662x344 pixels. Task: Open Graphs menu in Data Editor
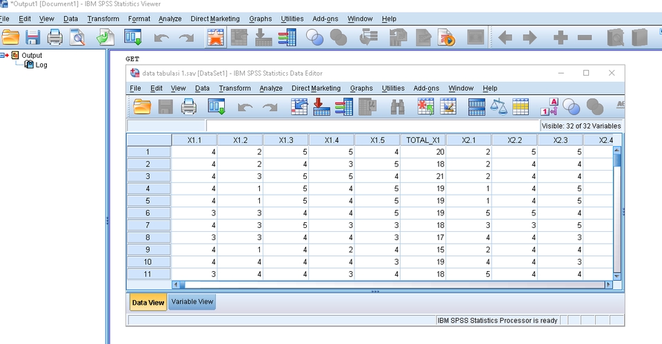tap(361, 88)
